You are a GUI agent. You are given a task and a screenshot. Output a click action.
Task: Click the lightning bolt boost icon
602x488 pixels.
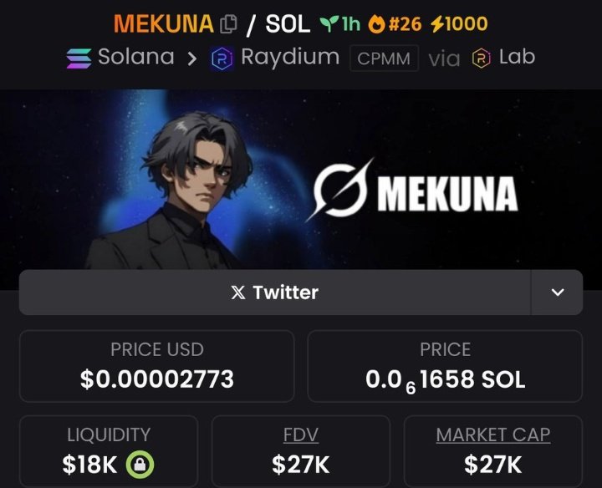point(437,24)
